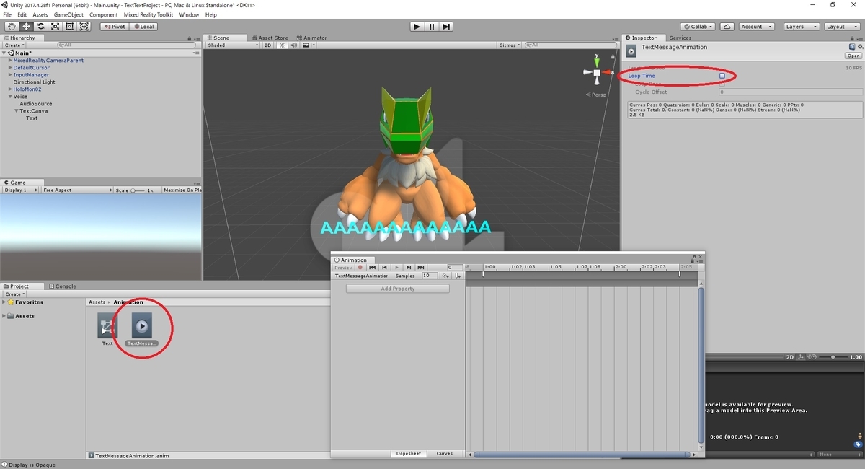Open the Mixed Reality Toolkit menu
The height and width of the screenshot is (469, 865).
148,14
